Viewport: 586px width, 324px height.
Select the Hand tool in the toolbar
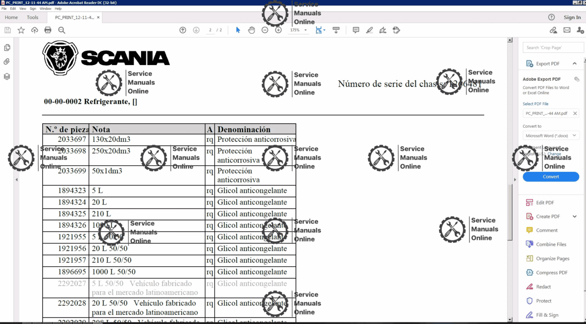point(251,30)
